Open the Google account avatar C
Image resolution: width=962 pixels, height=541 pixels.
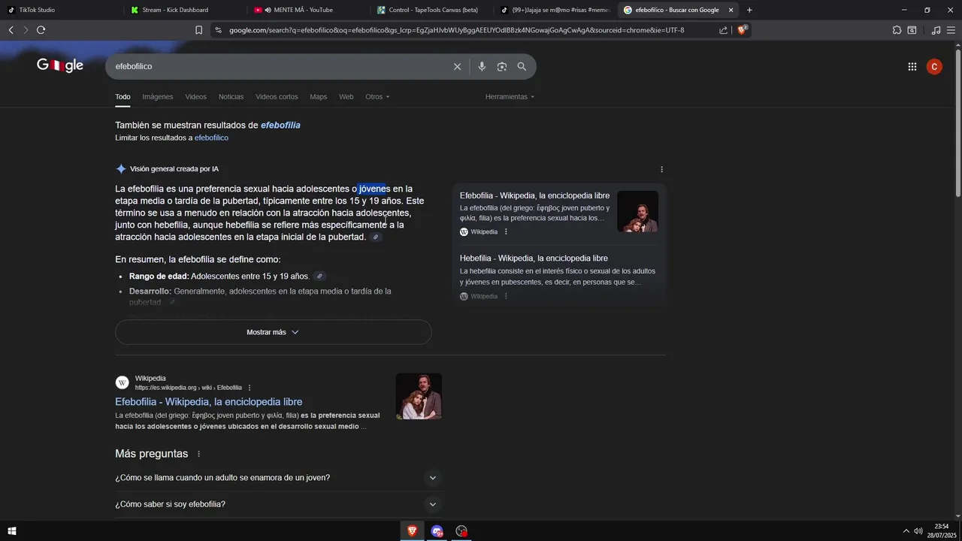click(x=934, y=67)
